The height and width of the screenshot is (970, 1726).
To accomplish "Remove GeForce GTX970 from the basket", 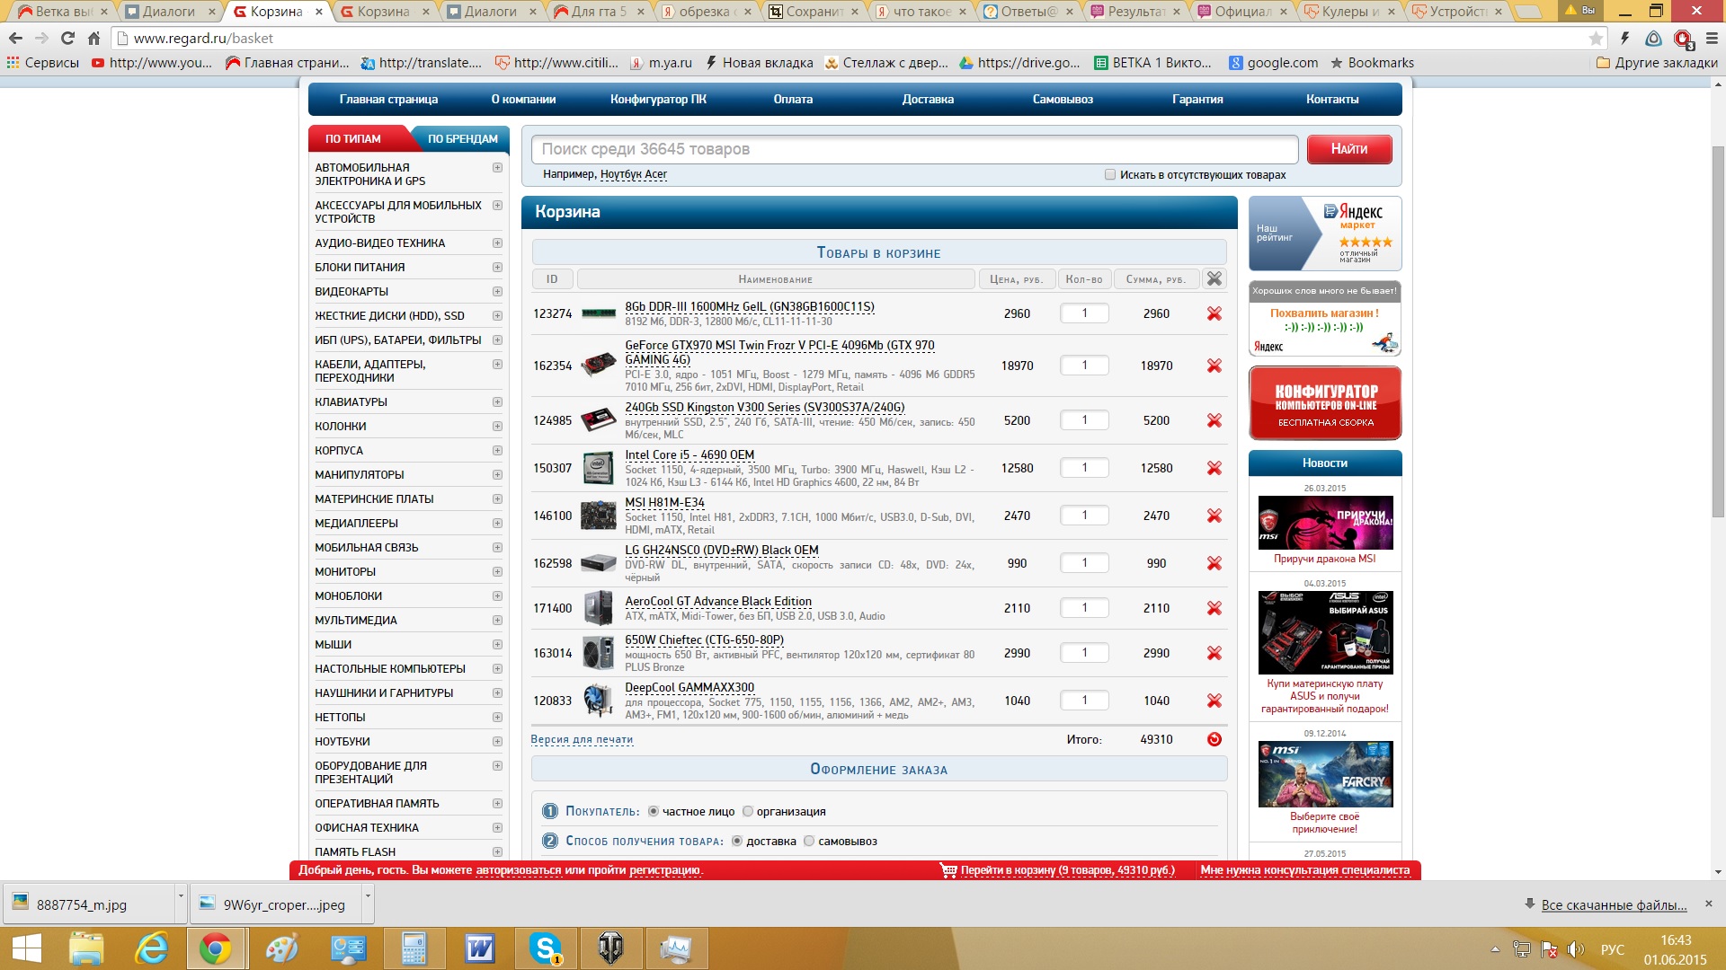I will tap(1214, 366).
